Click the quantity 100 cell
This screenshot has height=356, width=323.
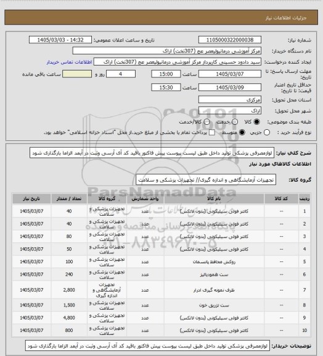69,262
